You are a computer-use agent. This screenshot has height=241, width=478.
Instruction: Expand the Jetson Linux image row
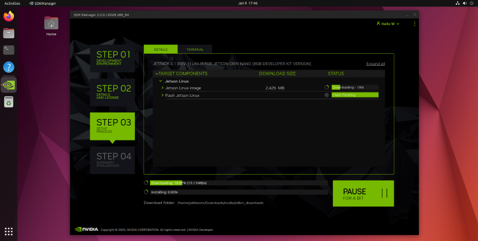(163, 87)
